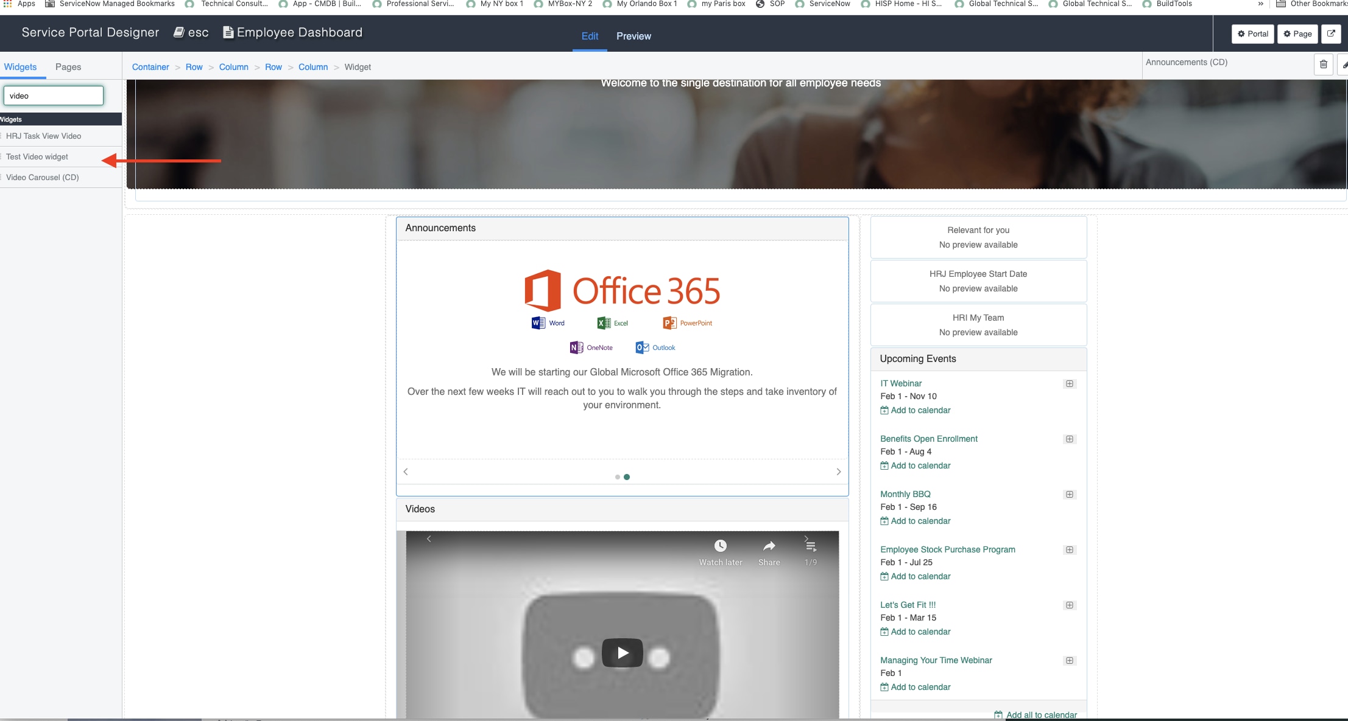Advance announcements carousel with right arrow
The width and height of the screenshot is (1348, 721).
pyautogui.click(x=839, y=472)
